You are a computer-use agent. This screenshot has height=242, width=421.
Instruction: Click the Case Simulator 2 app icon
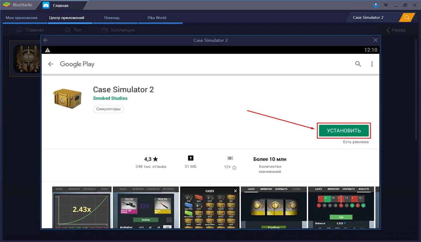[67, 98]
